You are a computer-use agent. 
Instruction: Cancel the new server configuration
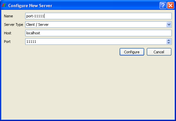(159, 52)
